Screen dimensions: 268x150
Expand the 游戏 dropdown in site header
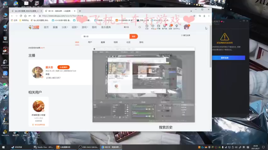click(x=85, y=27)
